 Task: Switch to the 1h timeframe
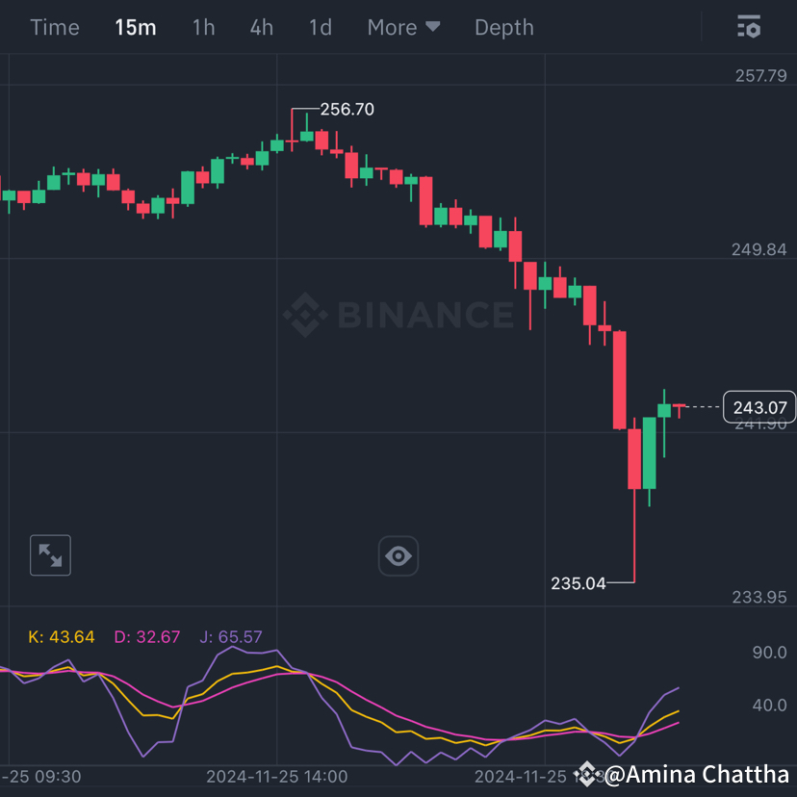203,27
